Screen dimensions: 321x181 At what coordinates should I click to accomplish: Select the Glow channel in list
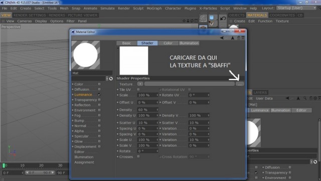(78, 141)
